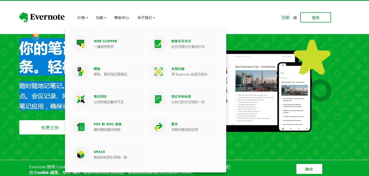
Task: Expand the 关于我们 about dropdown
Action: point(146,18)
